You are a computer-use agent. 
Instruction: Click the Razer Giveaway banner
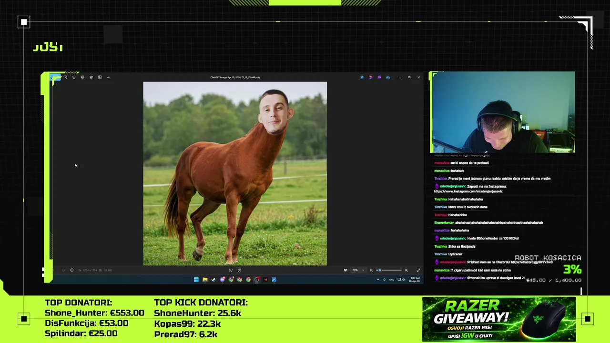(499, 319)
